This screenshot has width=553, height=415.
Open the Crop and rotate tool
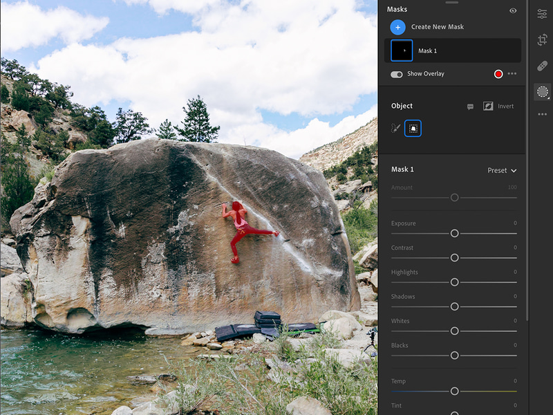pyautogui.click(x=542, y=39)
